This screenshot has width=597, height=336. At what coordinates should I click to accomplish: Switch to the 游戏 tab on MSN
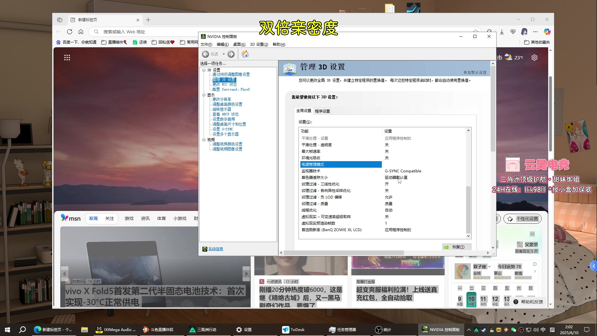coord(129,218)
